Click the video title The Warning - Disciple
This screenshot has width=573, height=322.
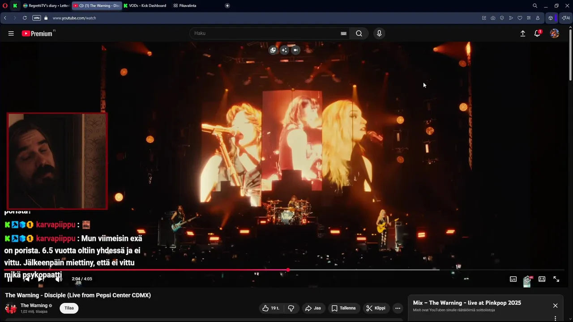click(x=78, y=295)
